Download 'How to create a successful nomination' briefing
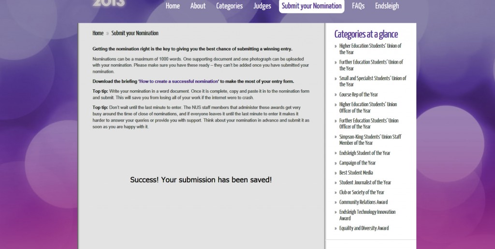Image resolution: width=495 pixels, height=249 pixels. coord(179,82)
